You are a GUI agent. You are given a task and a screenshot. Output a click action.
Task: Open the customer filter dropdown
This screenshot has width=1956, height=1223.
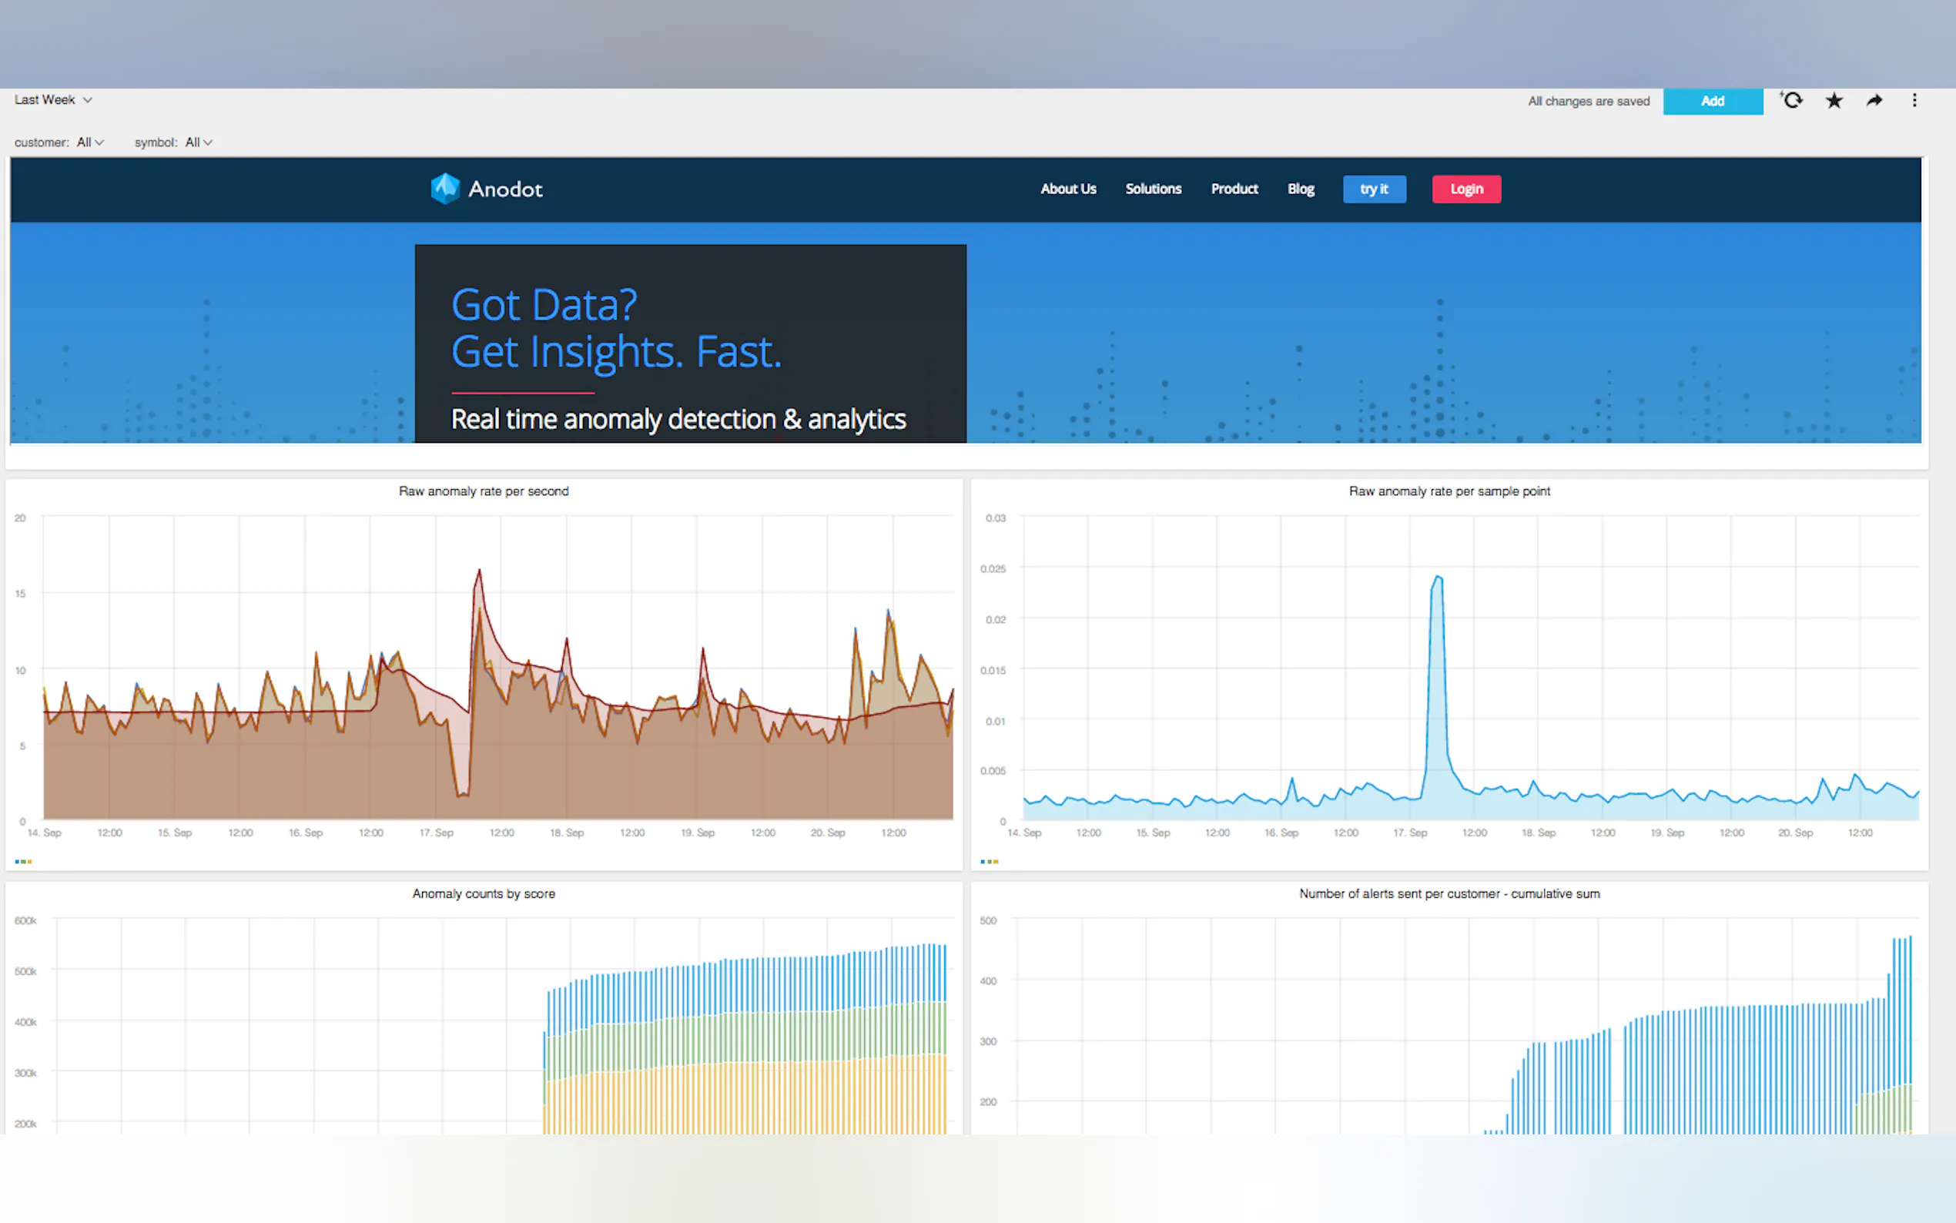pyautogui.click(x=90, y=142)
